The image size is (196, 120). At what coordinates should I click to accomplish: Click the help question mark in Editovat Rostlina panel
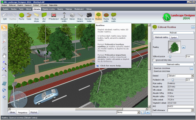pyautogui.click(x=193, y=27)
